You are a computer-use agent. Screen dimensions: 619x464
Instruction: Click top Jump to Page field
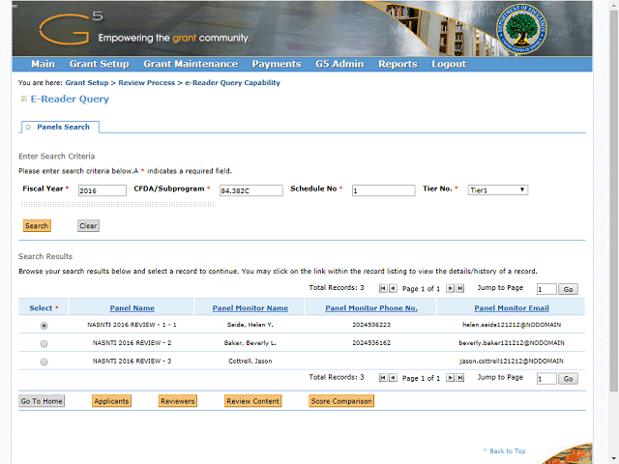pos(546,289)
